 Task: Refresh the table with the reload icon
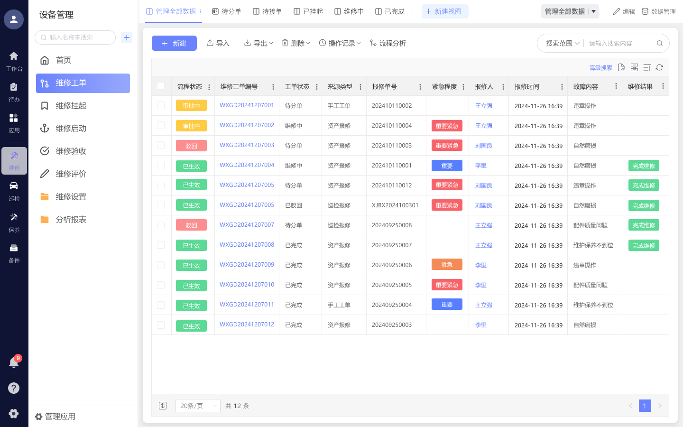pyautogui.click(x=659, y=67)
